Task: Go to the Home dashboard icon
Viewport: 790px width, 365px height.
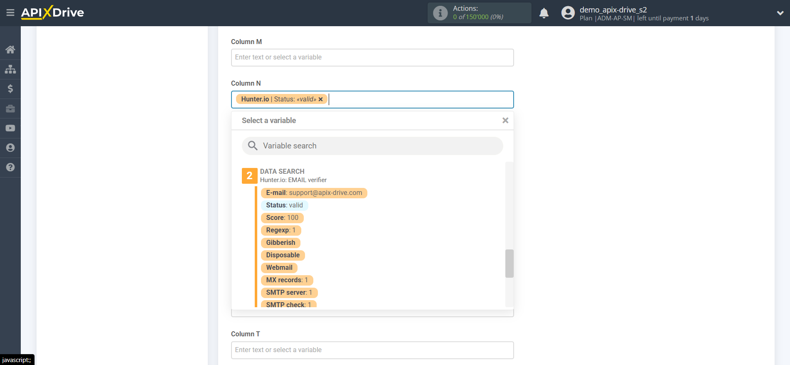Action: pos(10,49)
